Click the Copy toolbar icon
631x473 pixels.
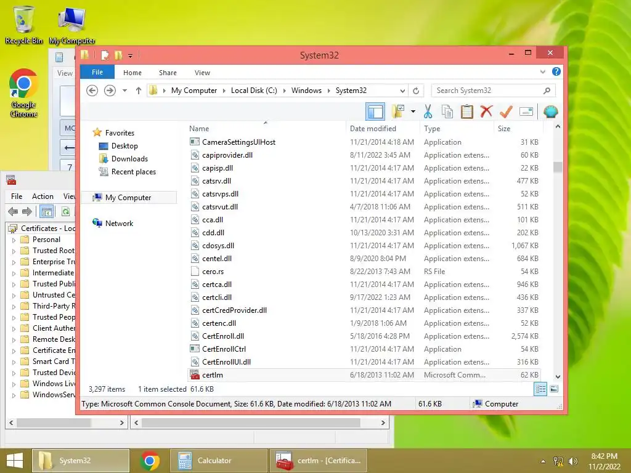pos(447,111)
